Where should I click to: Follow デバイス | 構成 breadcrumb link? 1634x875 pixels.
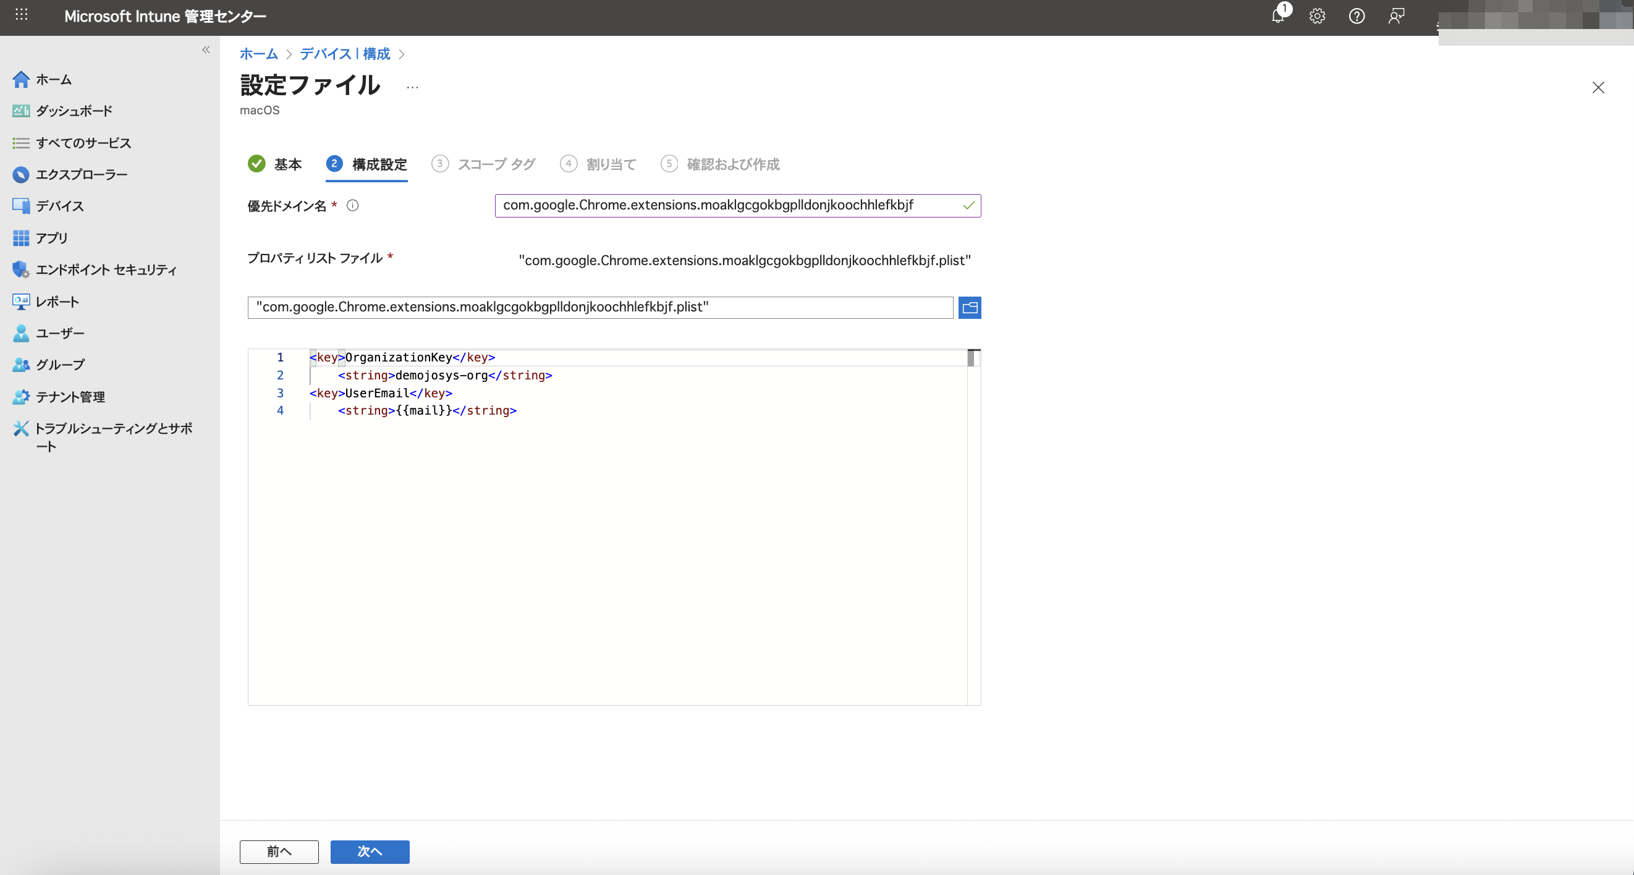pyautogui.click(x=345, y=54)
